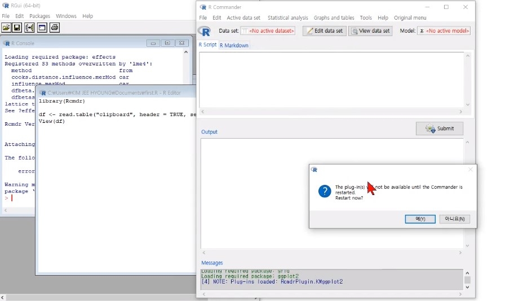Maximize the R Commander window
This screenshot has width=532, height=301.
(446, 7)
